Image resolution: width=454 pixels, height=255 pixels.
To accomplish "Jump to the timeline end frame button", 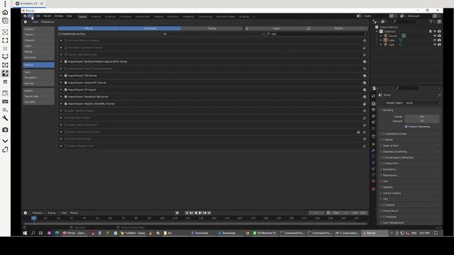I will click(x=209, y=212).
